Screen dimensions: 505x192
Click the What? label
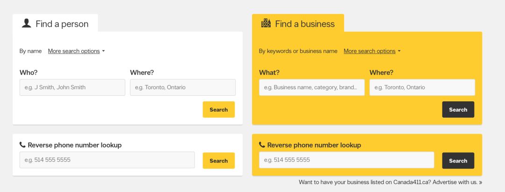pyautogui.click(x=269, y=73)
